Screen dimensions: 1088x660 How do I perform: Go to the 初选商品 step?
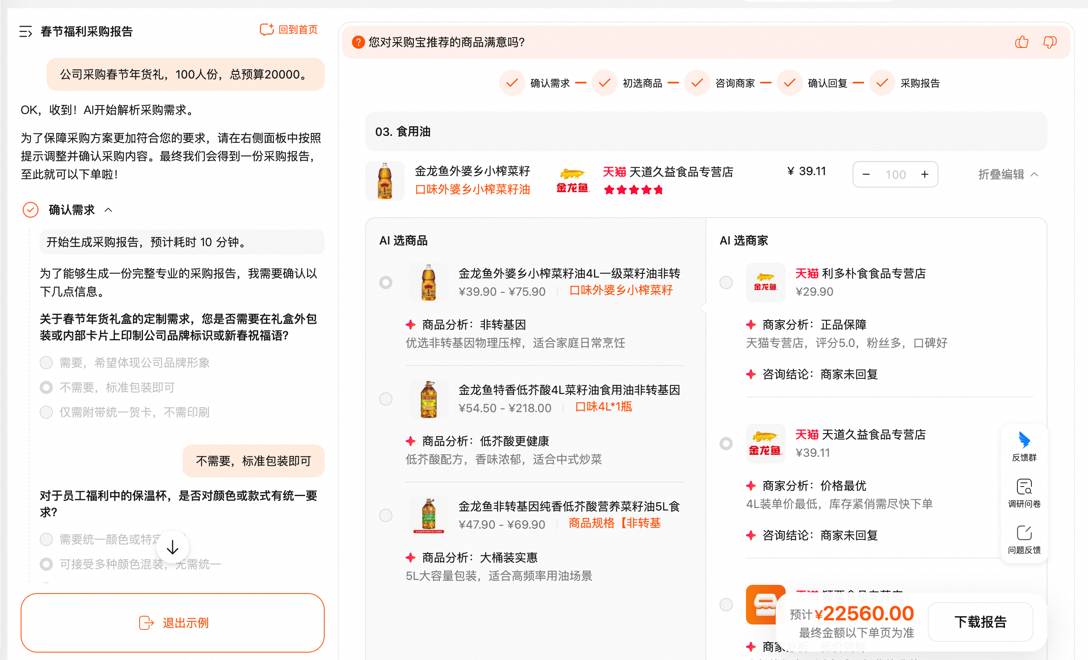coord(641,83)
